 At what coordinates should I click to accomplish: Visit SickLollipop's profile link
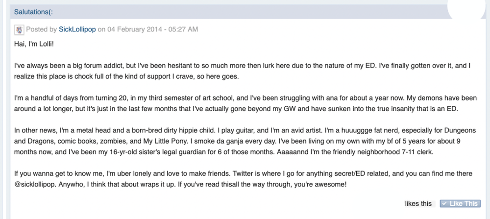coord(77,29)
